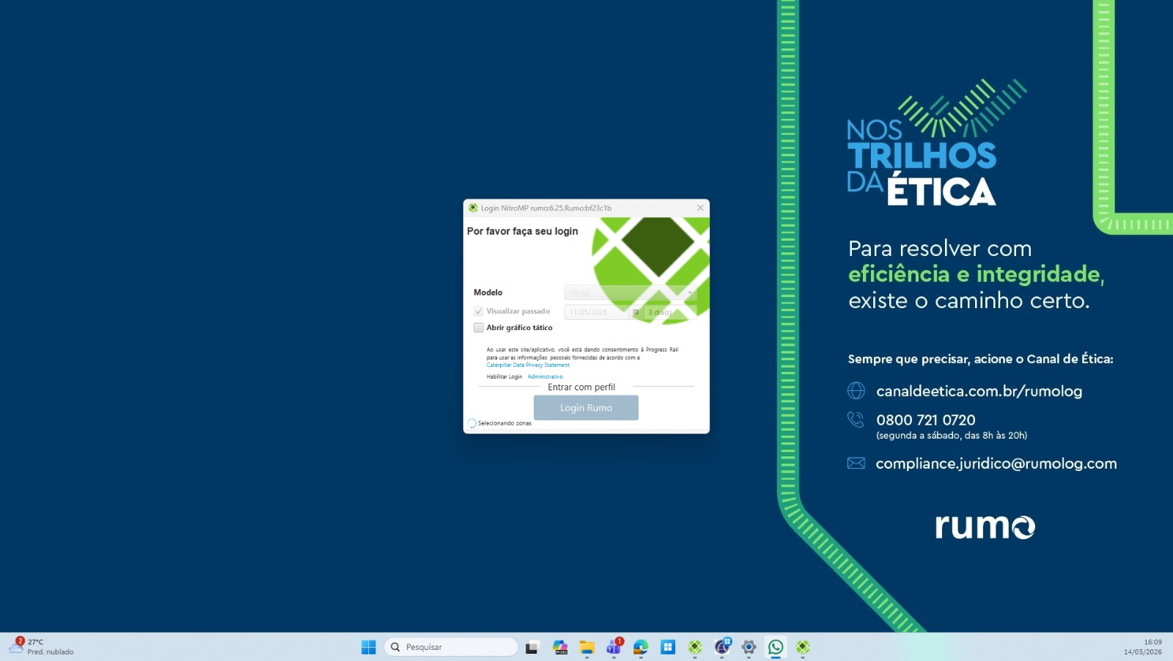
Task: Open the globe app with blue badge on taskbar
Action: pos(722,647)
